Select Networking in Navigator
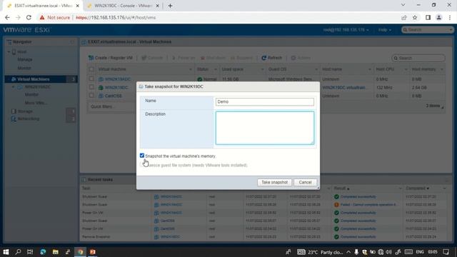 [x=29, y=119]
